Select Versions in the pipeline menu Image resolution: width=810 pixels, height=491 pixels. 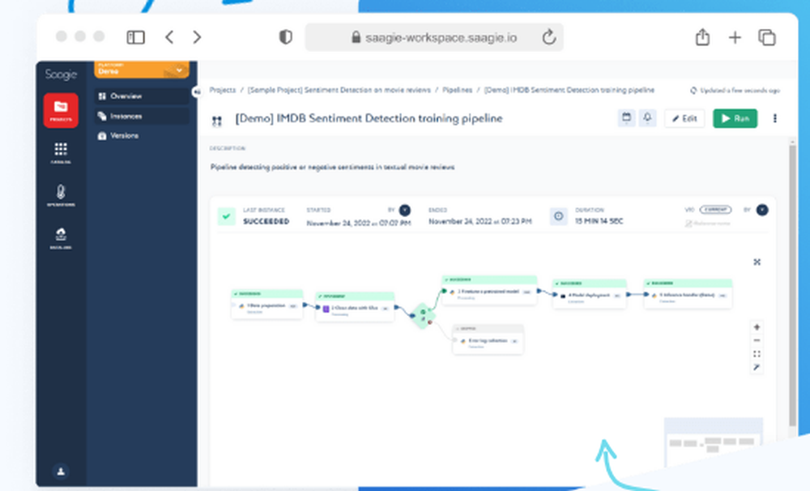(142, 136)
